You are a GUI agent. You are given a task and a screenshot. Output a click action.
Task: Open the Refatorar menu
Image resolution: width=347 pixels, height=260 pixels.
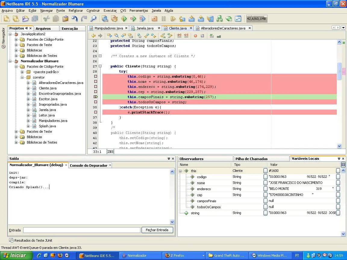pos(76,11)
